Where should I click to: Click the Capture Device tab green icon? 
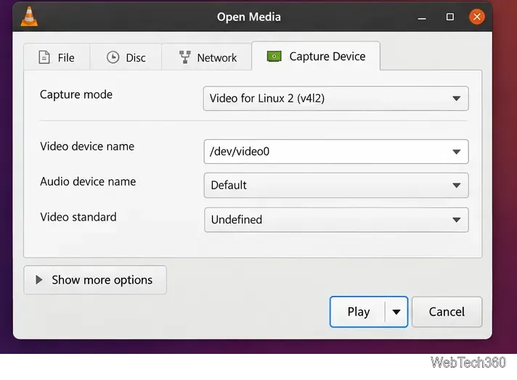tap(274, 57)
